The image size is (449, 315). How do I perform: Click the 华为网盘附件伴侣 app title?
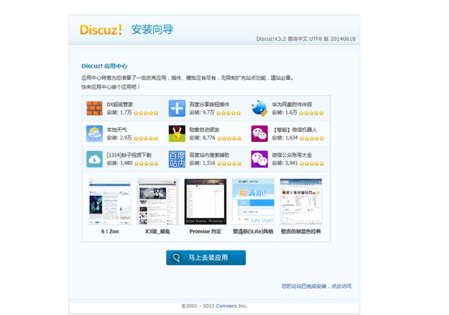(x=292, y=105)
